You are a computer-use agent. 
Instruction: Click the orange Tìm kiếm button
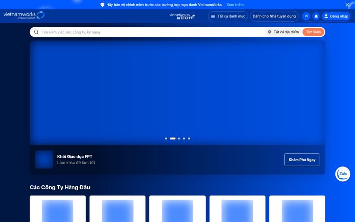click(x=314, y=32)
